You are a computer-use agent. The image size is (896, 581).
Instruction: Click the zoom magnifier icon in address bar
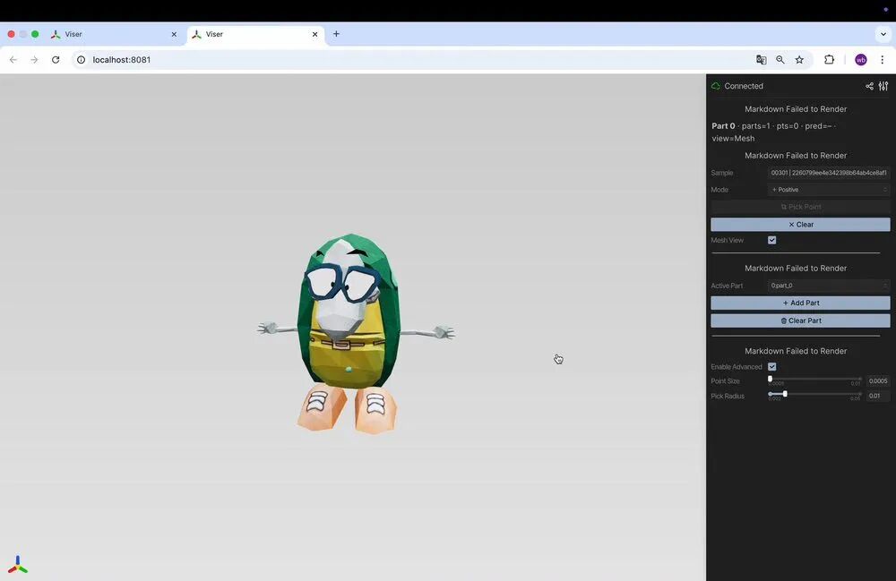pyautogui.click(x=780, y=59)
